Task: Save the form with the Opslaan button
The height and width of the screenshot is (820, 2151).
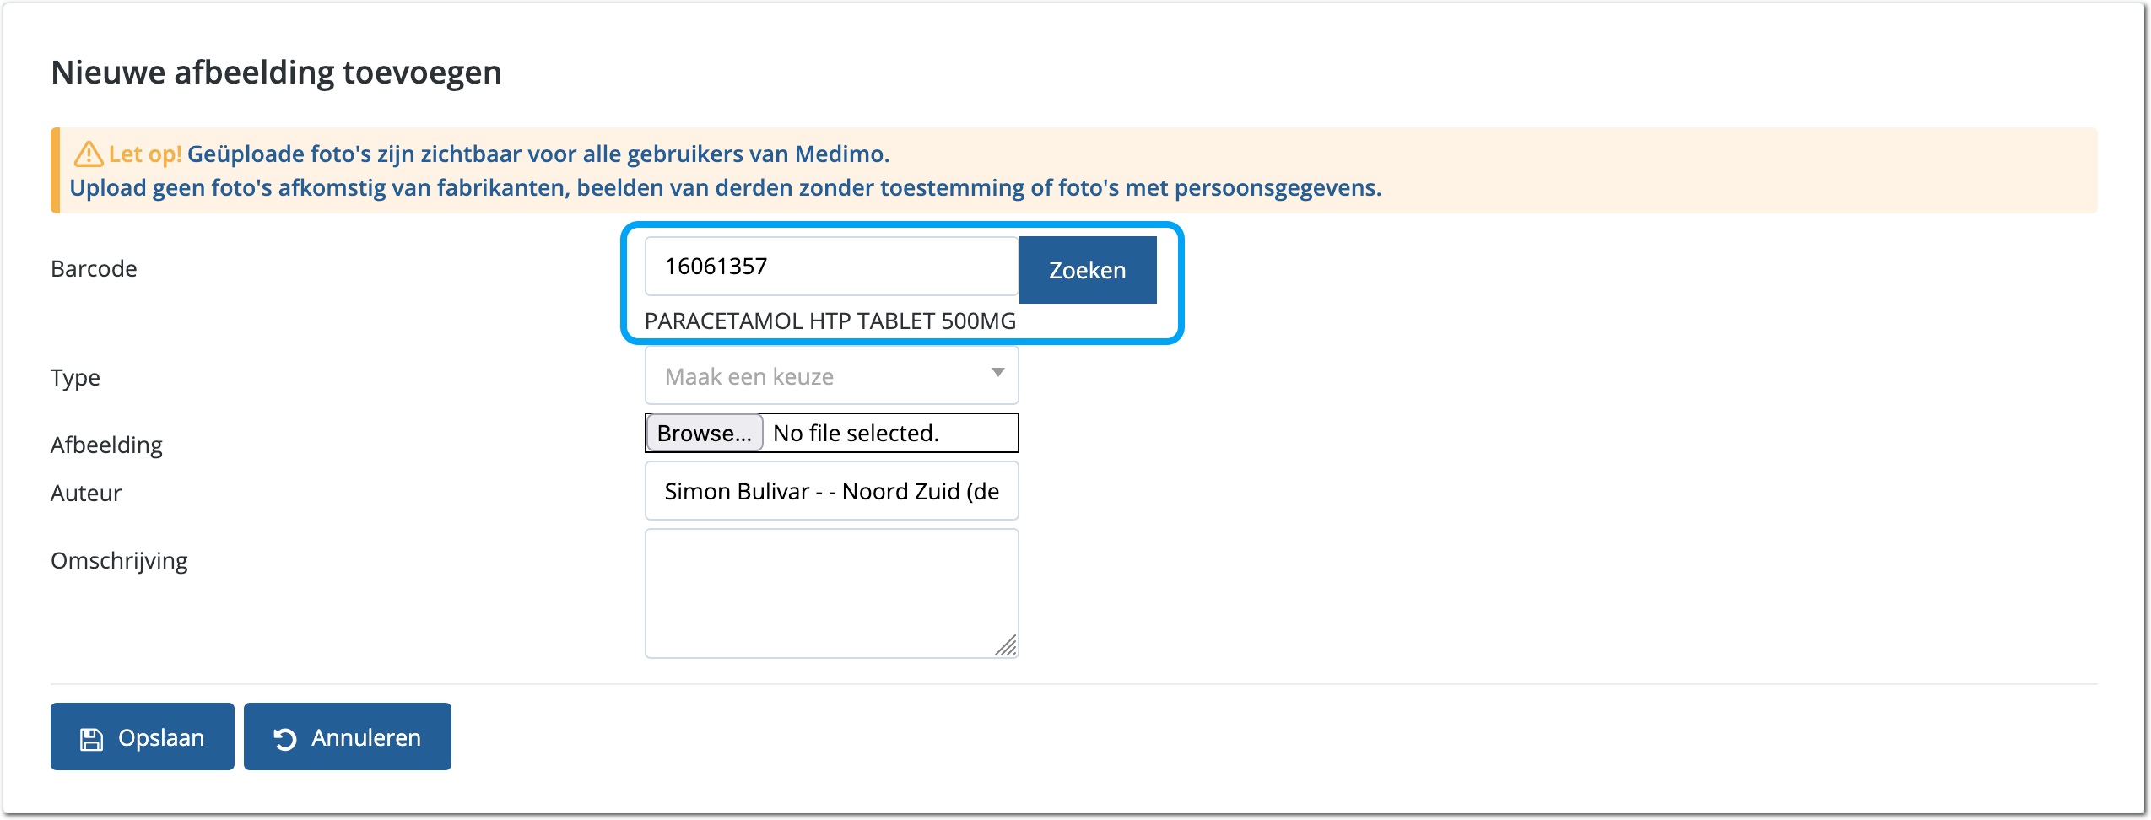Action: pyautogui.click(x=143, y=736)
